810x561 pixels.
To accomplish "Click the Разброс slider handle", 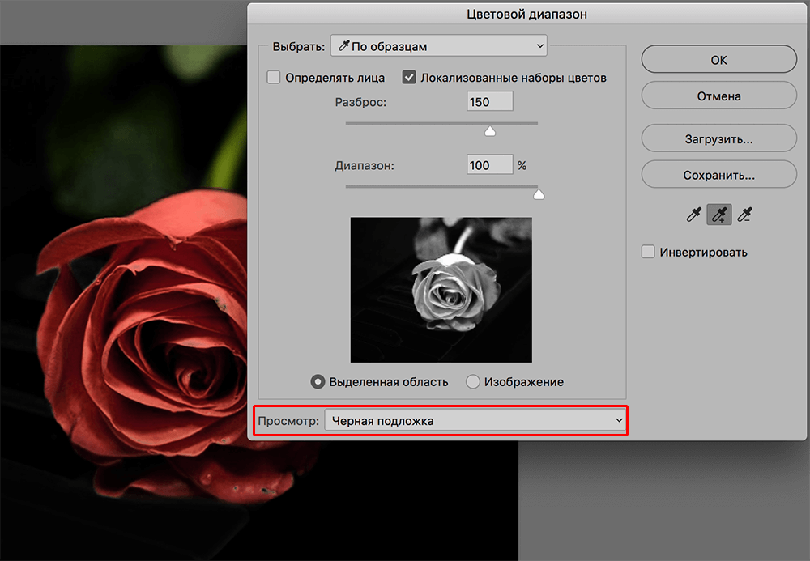I will (x=489, y=131).
